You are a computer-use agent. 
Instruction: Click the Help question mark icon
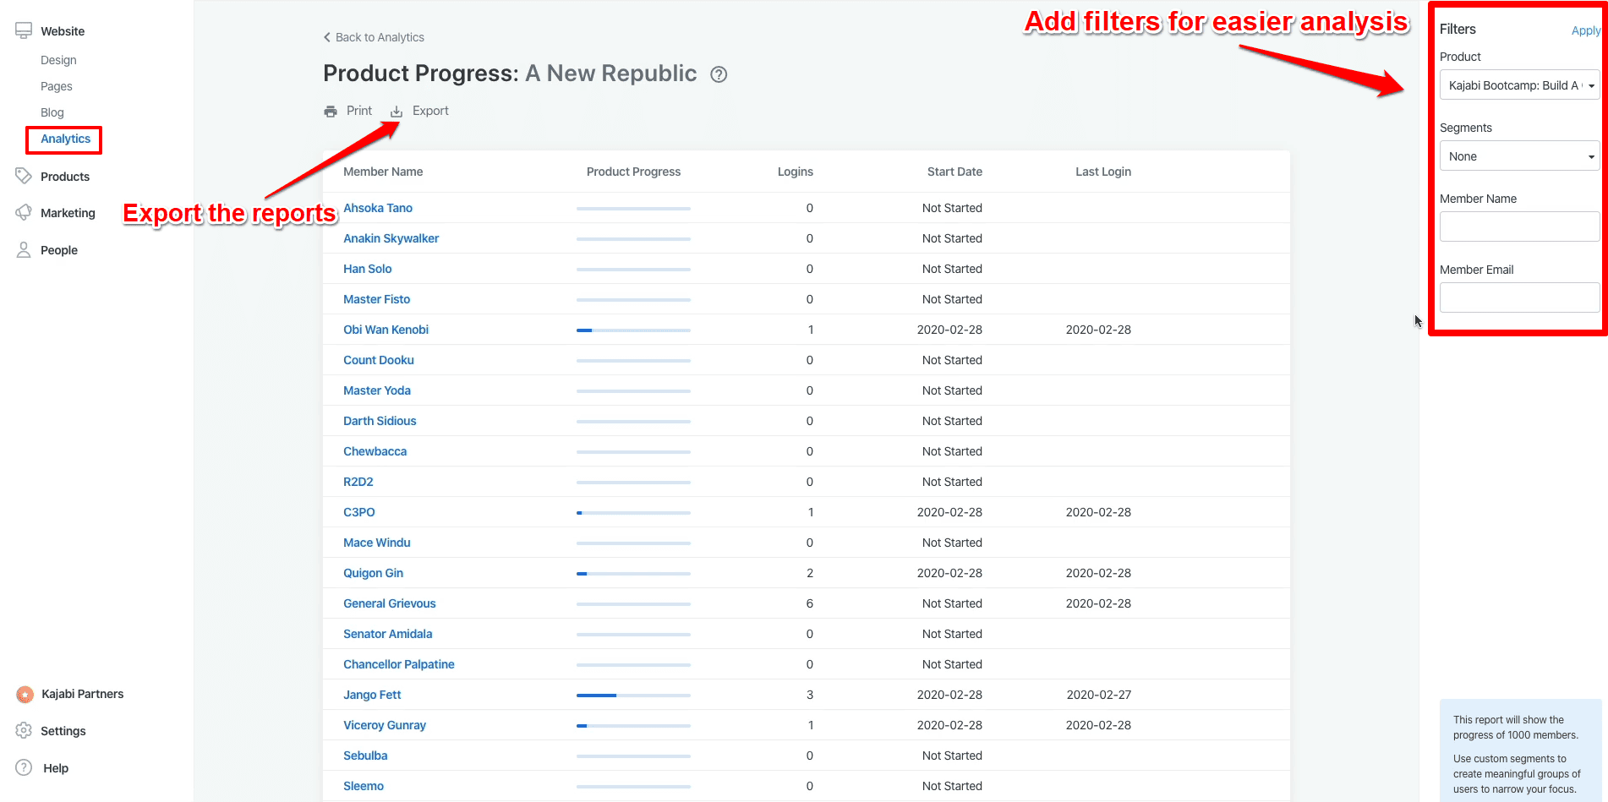point(24,767)
